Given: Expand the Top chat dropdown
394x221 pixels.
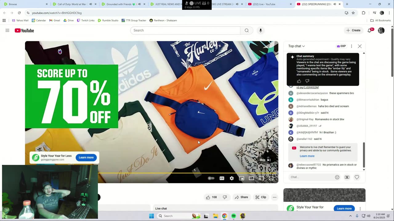Looking at the screenshot, I should point(296,46).
